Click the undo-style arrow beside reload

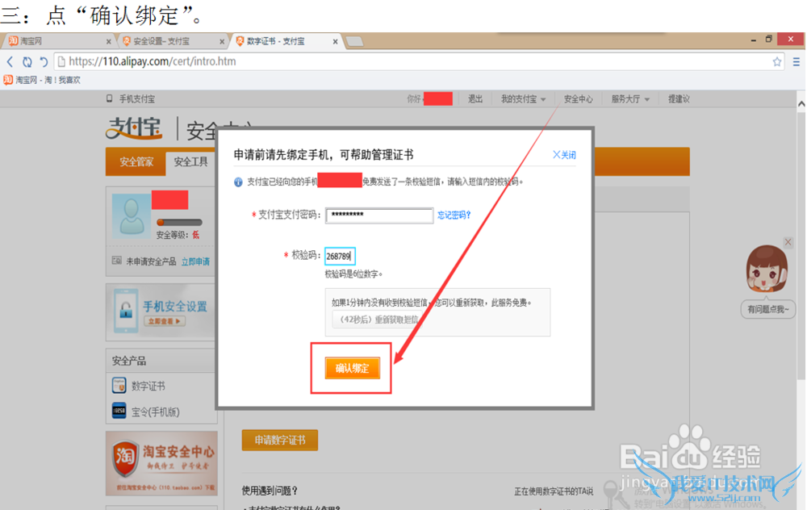(x=44, y=62)
